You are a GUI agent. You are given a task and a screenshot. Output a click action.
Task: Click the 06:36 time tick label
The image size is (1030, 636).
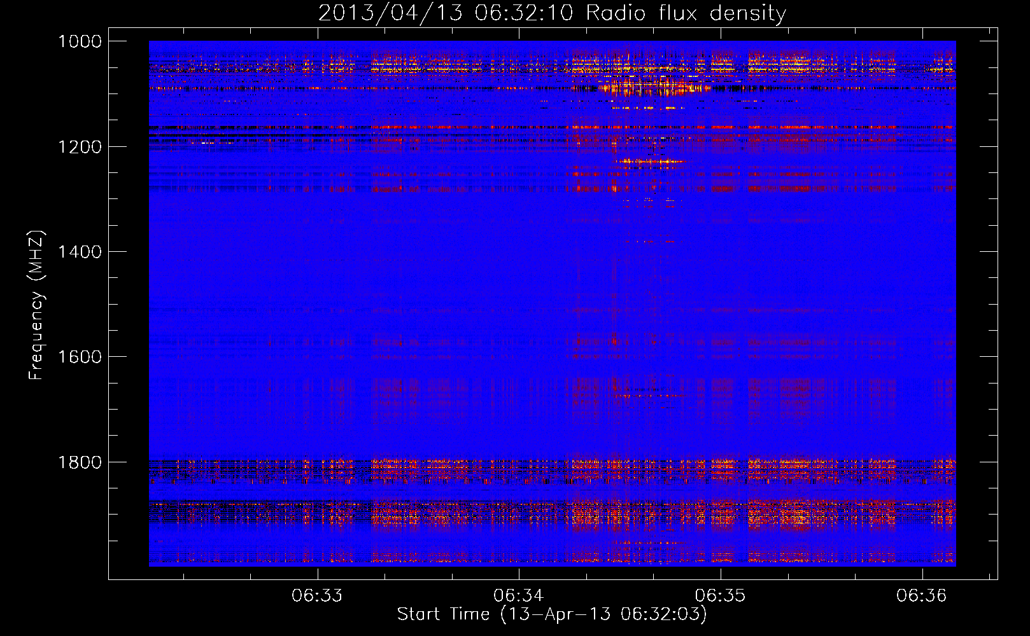[x=922, y=596]
